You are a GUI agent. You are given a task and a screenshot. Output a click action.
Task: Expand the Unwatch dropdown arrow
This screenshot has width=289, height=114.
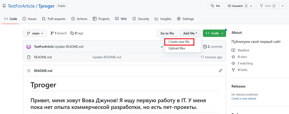click(251, 6)
